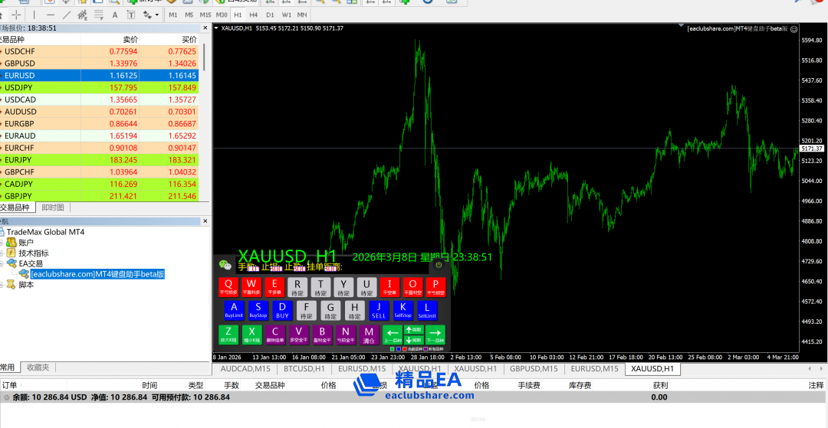Select the horizontal line drawing tool
This screenshot has height=428, width=828.
pos(51,15)
